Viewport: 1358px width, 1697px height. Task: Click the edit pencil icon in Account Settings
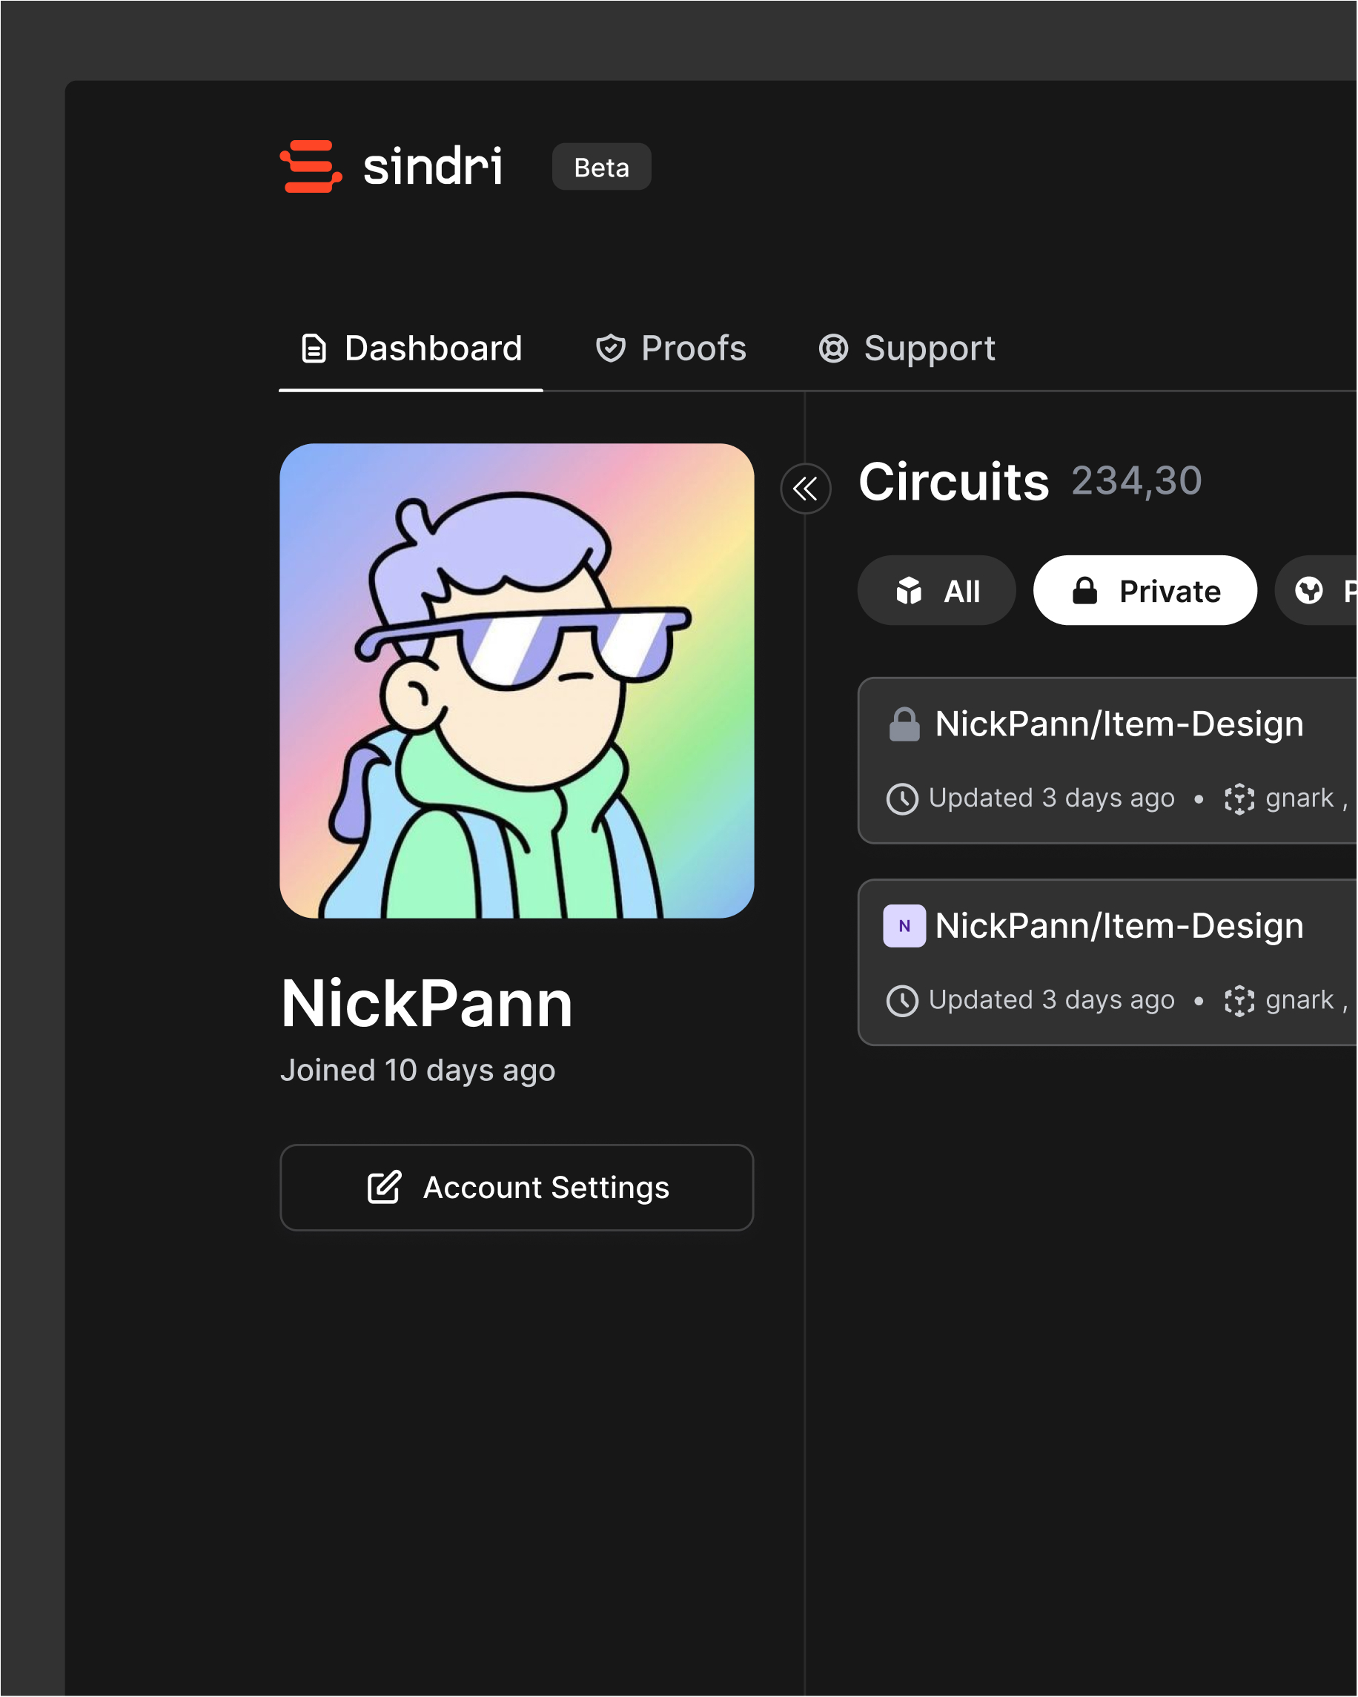tap(384, 1188)
